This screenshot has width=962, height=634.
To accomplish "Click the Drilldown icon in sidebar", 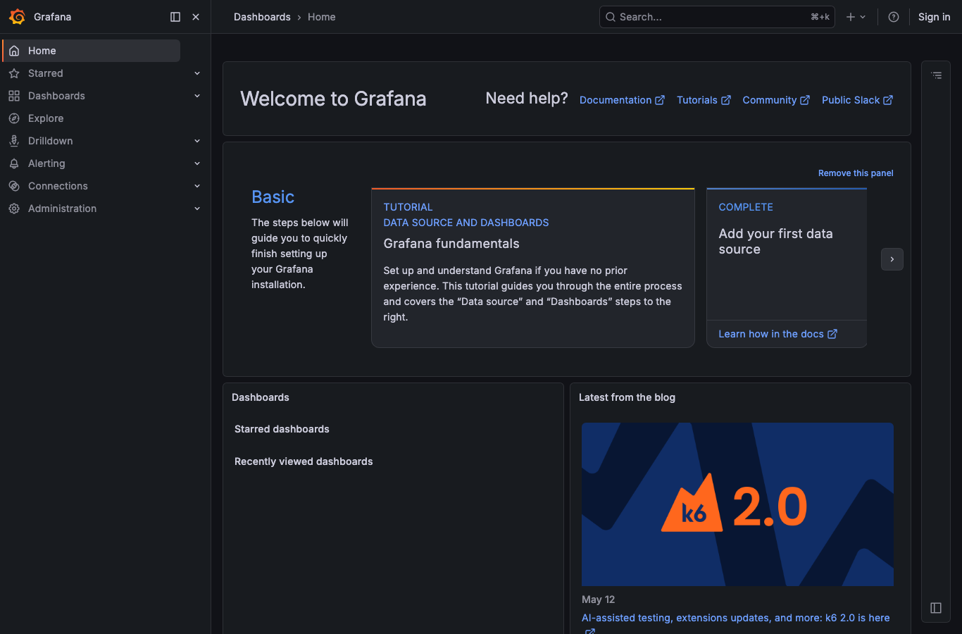I will click(x=14, y=141).
